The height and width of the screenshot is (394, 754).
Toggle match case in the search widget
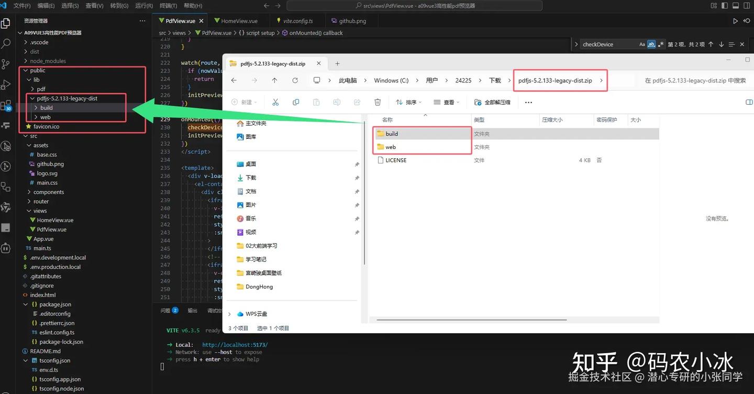[x=642, y=44]
